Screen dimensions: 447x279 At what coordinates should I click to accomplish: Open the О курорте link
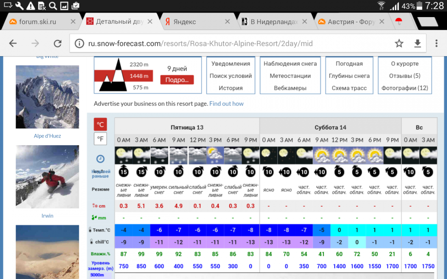click(405, 64)
